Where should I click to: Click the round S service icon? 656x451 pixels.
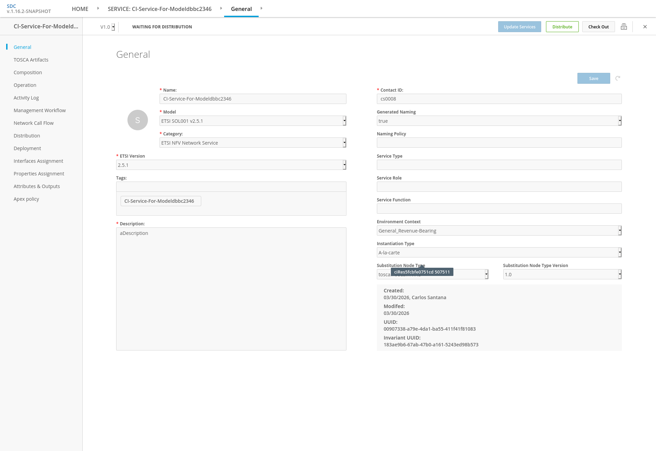[x=137, y=120]
